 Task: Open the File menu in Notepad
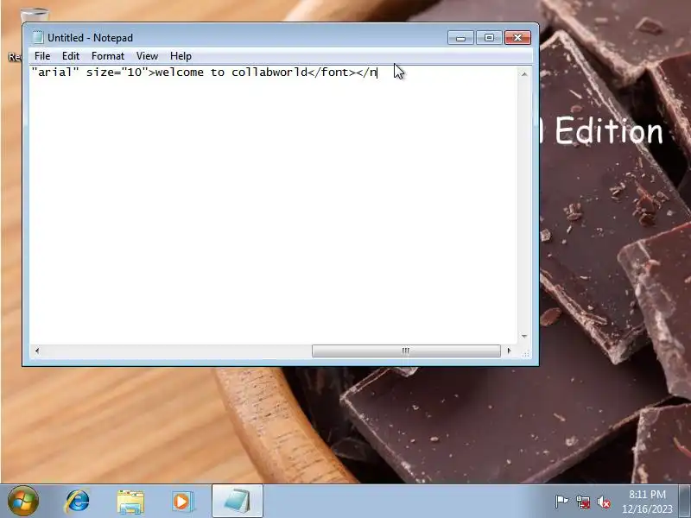click(x=42, y=56)
